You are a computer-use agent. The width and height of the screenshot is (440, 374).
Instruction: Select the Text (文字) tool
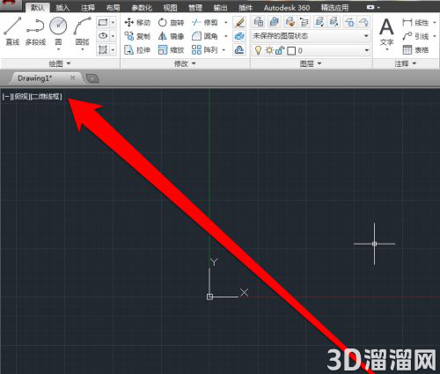pyautogui.click(x=386, y=32)
